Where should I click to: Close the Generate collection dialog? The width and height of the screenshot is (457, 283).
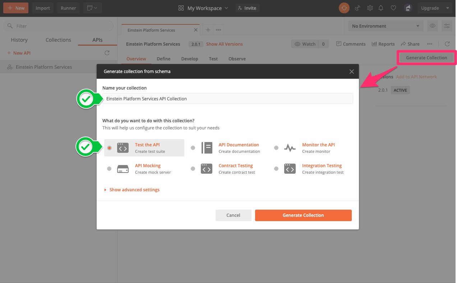click(352, 72)
